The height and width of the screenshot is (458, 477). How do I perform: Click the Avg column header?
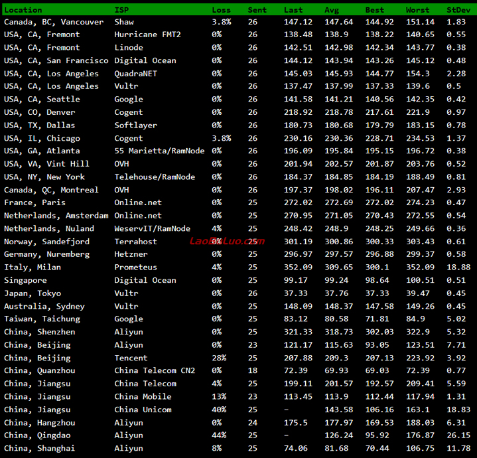click(332, 10)
